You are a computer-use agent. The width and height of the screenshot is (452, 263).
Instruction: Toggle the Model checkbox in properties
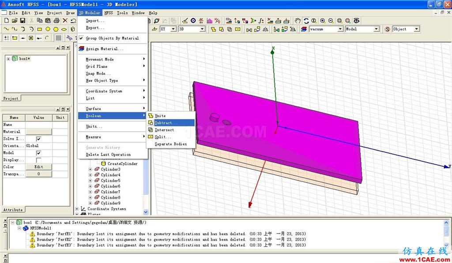click(x=38, y=153)
